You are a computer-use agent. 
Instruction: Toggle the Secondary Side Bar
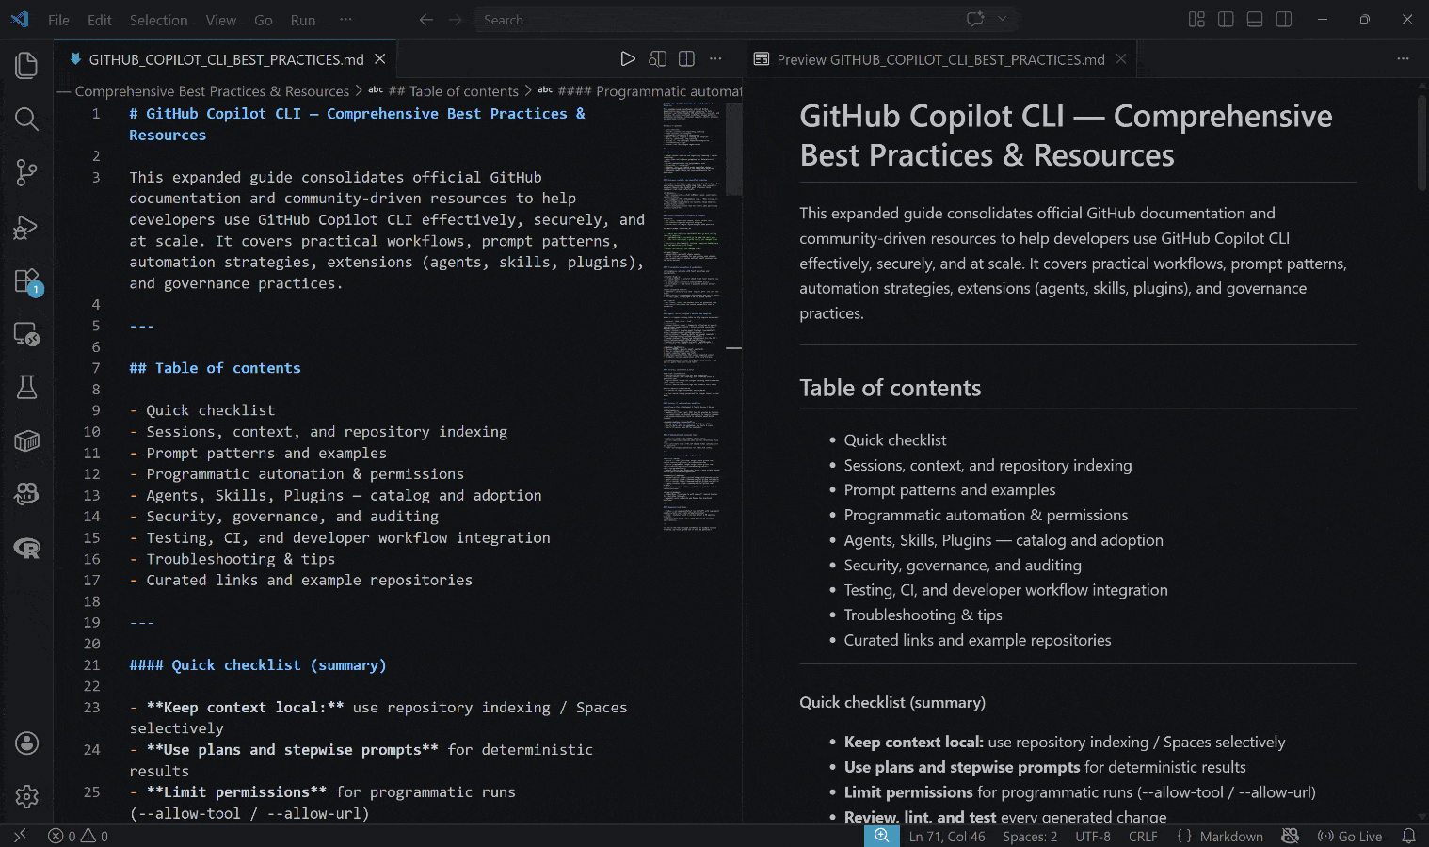(x=1283, y=19)
